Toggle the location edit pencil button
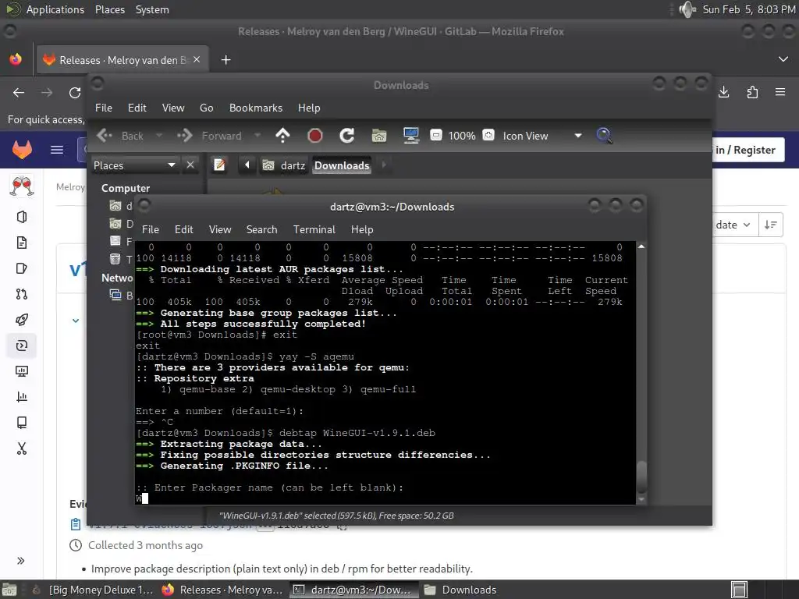 coord(219,165)
